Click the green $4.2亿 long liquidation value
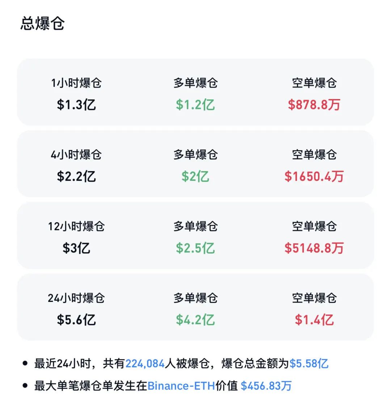The height and width of the screenshot is (406, 391). tap(195, 320)
